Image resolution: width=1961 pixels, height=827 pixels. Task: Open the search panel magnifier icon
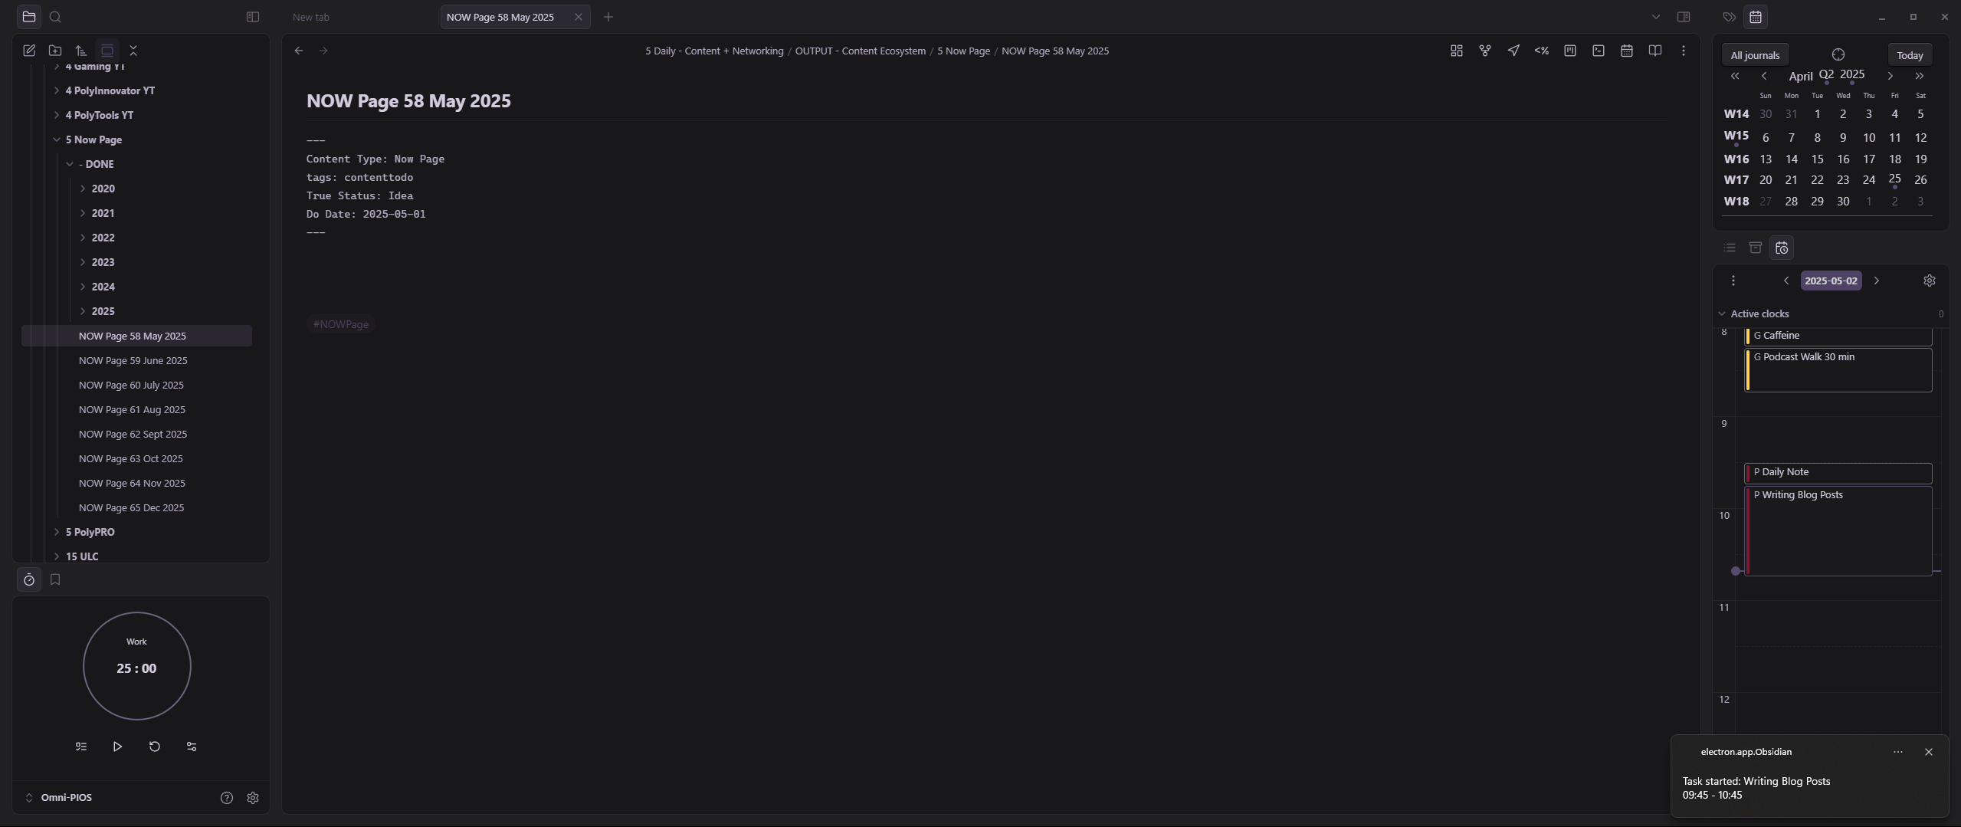[x=55, y=17]
